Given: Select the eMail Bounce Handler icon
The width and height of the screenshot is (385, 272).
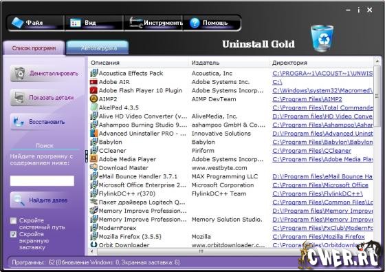Looking at the screenshot, I should 93,176.
